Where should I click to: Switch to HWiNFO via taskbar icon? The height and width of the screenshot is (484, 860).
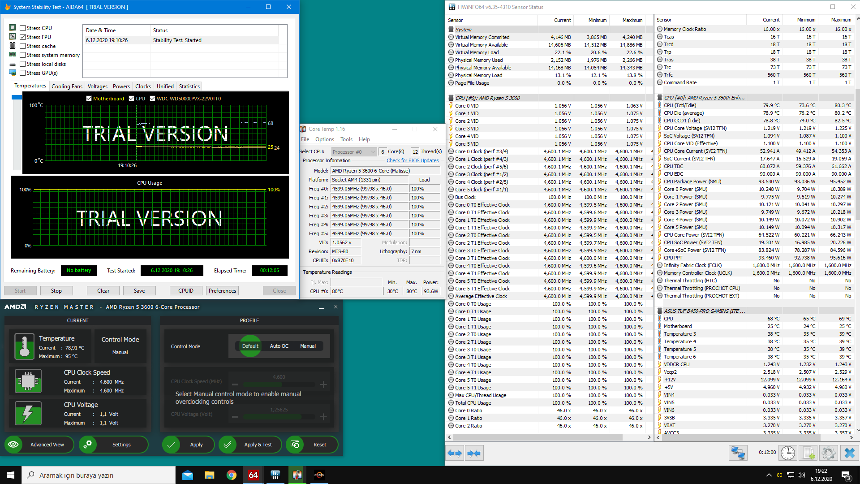point(275,475)
